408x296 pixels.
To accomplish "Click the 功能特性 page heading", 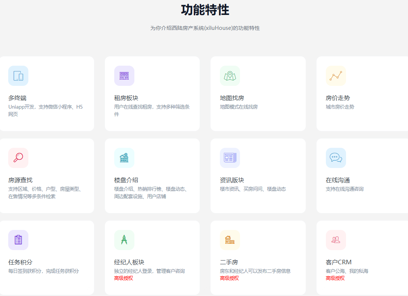I will pyautogui.click(x=205, y=10).
